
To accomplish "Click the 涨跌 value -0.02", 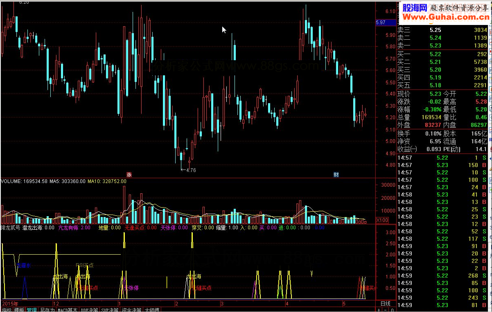I will point(434,102).
